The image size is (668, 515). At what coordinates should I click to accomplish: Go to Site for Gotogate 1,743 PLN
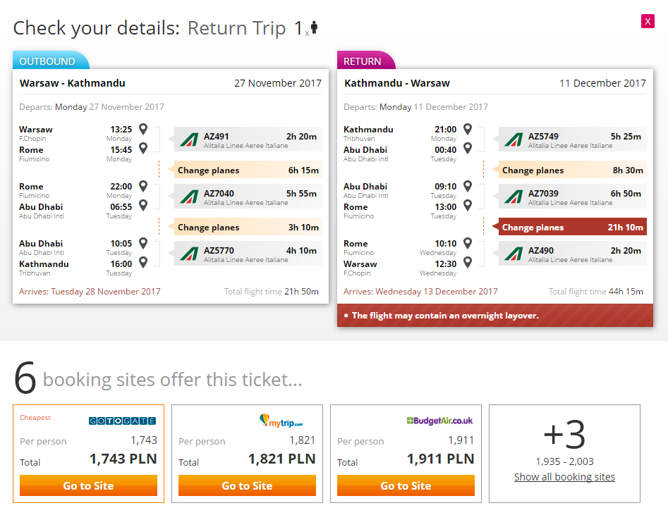tap(89, 485)
